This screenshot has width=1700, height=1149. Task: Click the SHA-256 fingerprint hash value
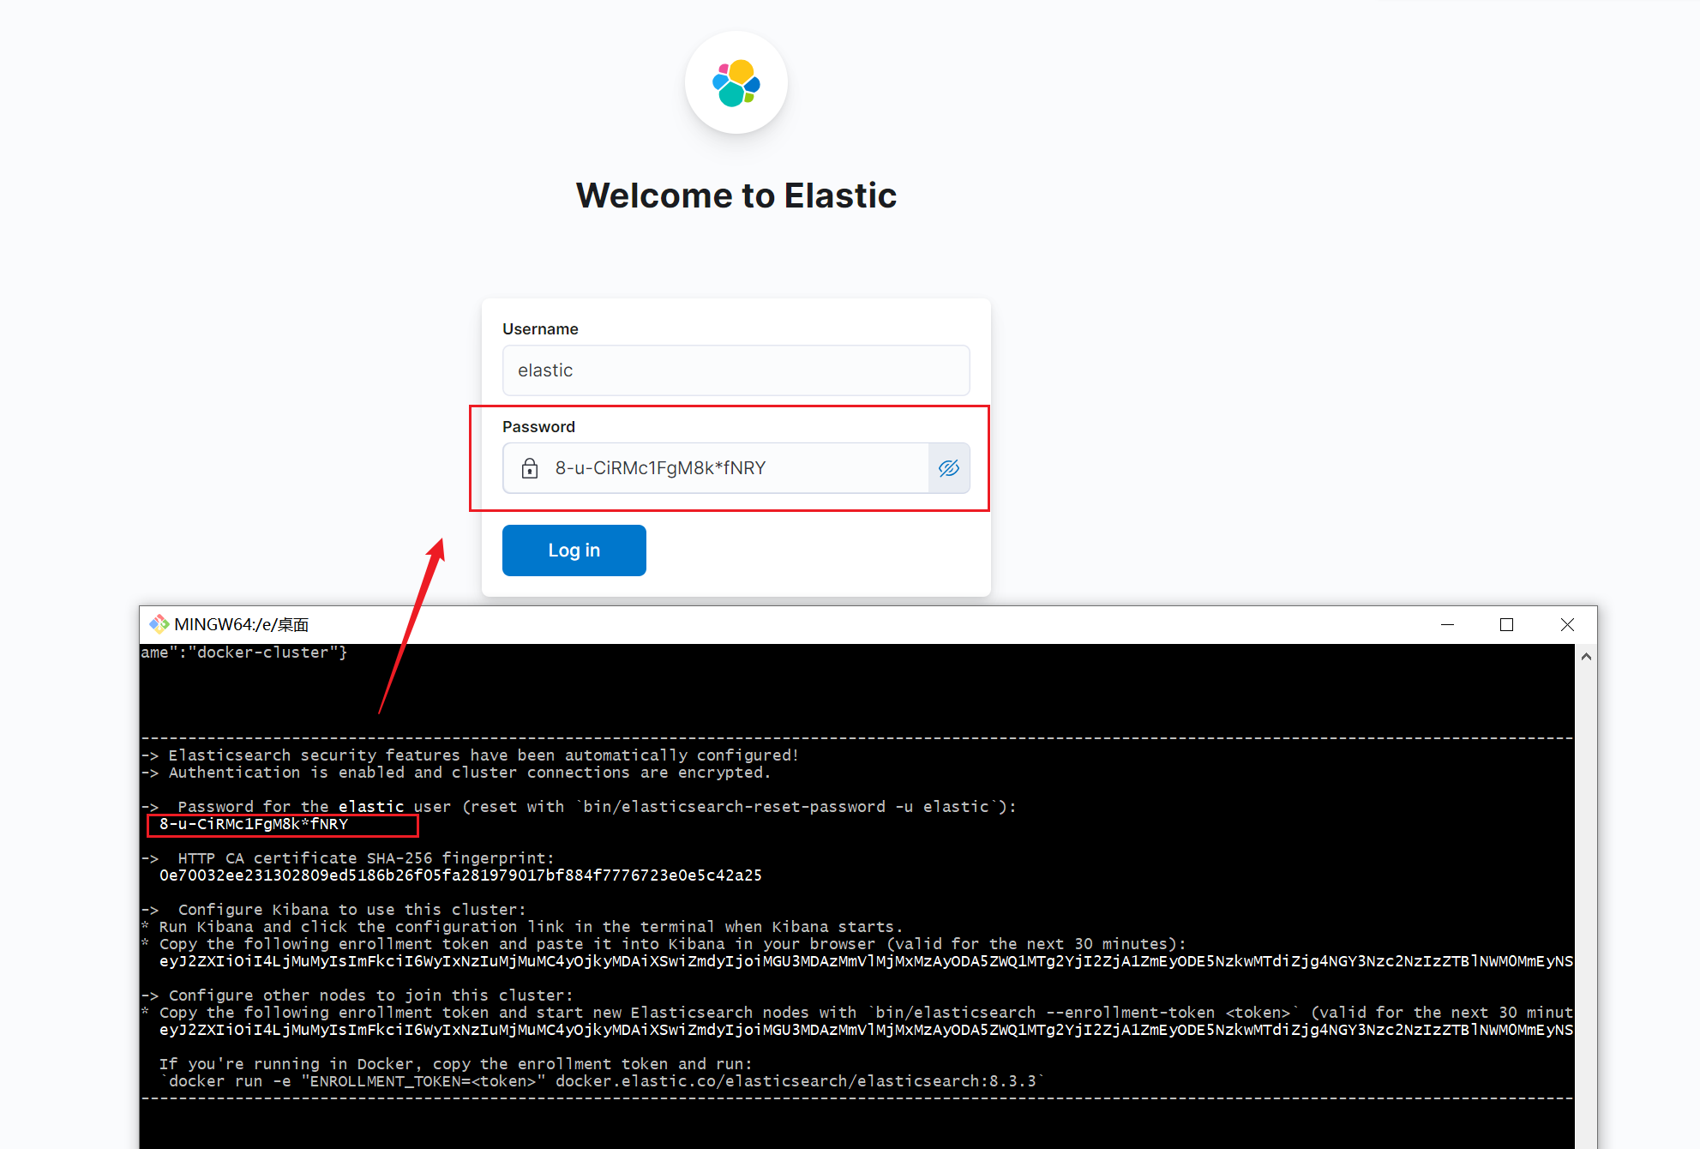point(460,875)
